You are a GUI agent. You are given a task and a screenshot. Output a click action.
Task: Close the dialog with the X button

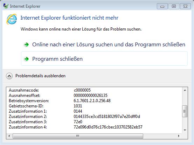click(x=185, y=6)
